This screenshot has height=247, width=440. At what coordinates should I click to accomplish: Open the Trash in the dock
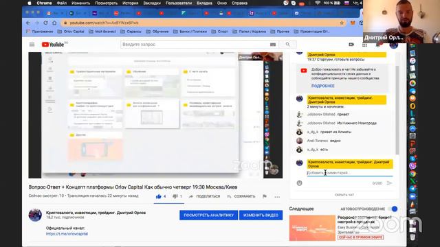tap(412, 237)
